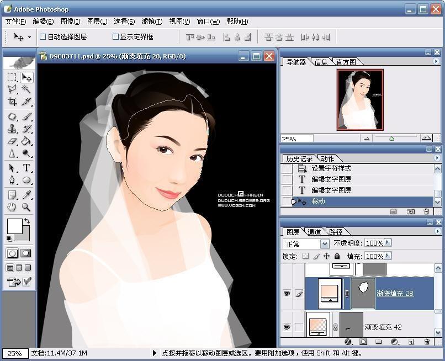Enable 显示定界框 checkbox

[x=115, y=37]
